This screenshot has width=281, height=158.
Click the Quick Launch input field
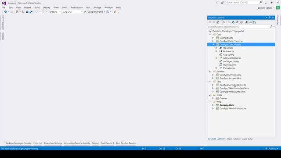(x=242, y=2)
